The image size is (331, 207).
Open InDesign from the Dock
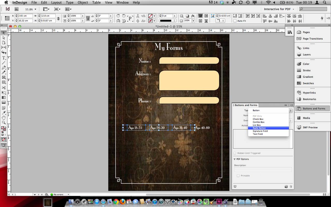219,201
